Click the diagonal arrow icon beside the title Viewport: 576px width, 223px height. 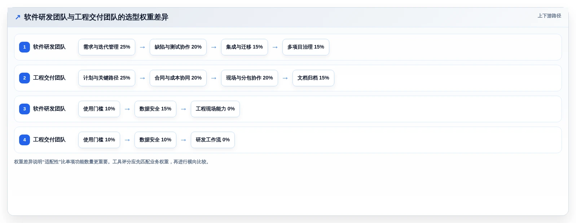18,17
